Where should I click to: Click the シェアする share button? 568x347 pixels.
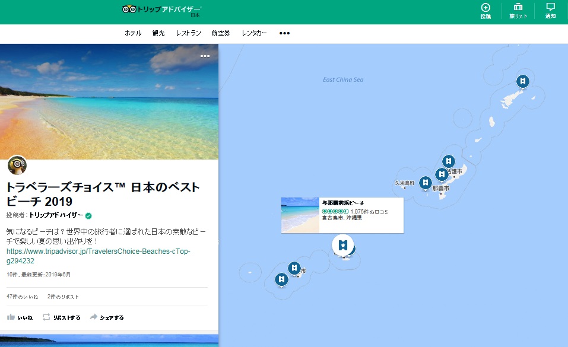pyautogui.click(x=107, y=317)
